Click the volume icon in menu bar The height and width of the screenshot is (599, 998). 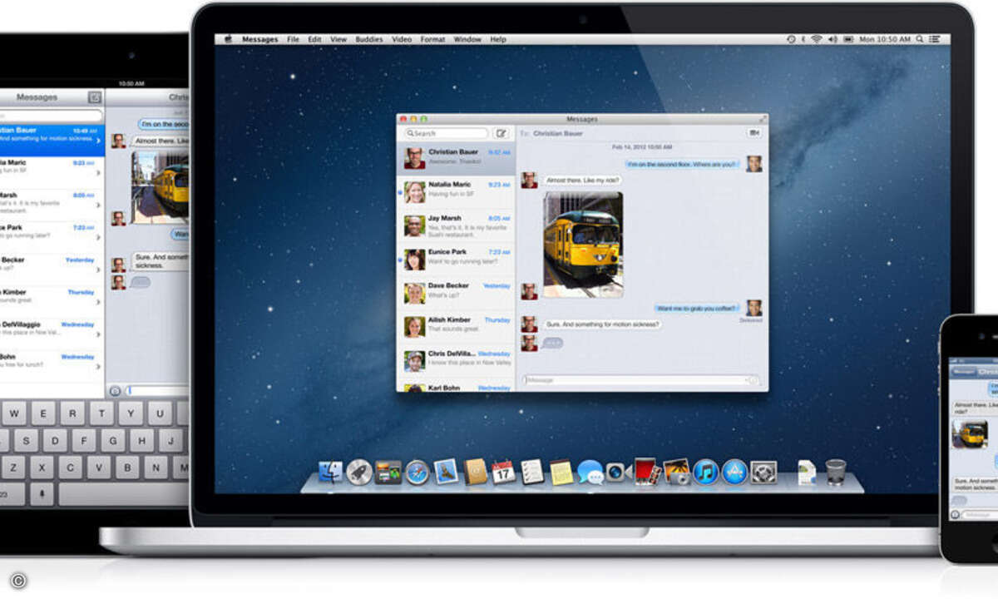coord(832,39)
